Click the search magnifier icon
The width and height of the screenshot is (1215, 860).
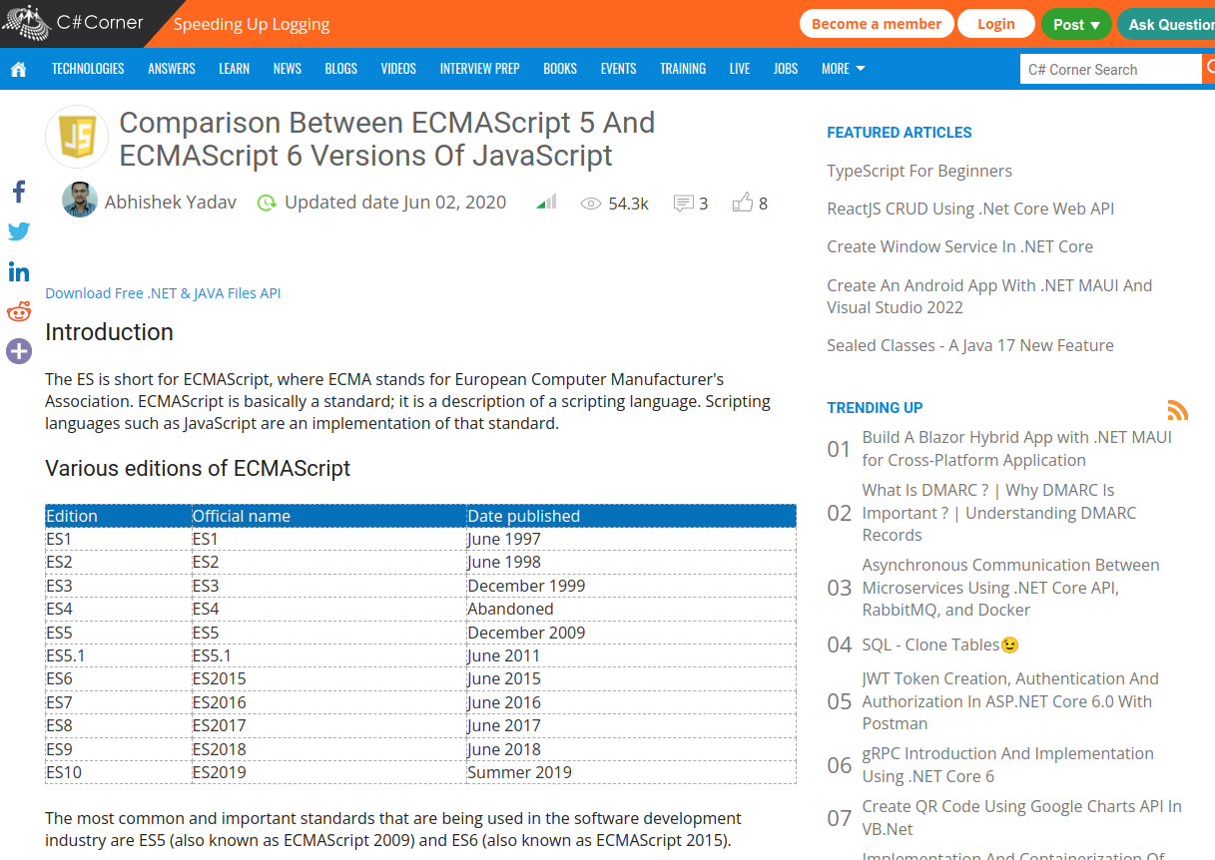click(1210, 68)
